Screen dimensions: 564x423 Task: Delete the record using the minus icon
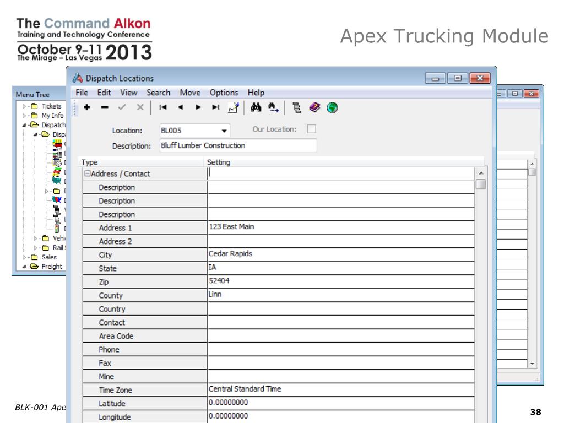[105, 107]
